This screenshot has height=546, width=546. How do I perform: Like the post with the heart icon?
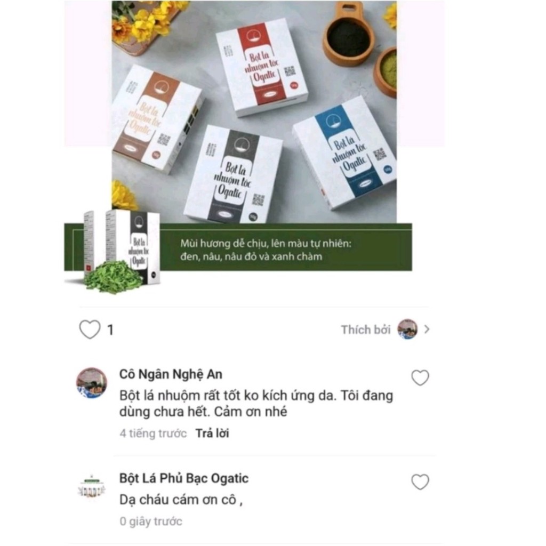[x=90, y=329]
